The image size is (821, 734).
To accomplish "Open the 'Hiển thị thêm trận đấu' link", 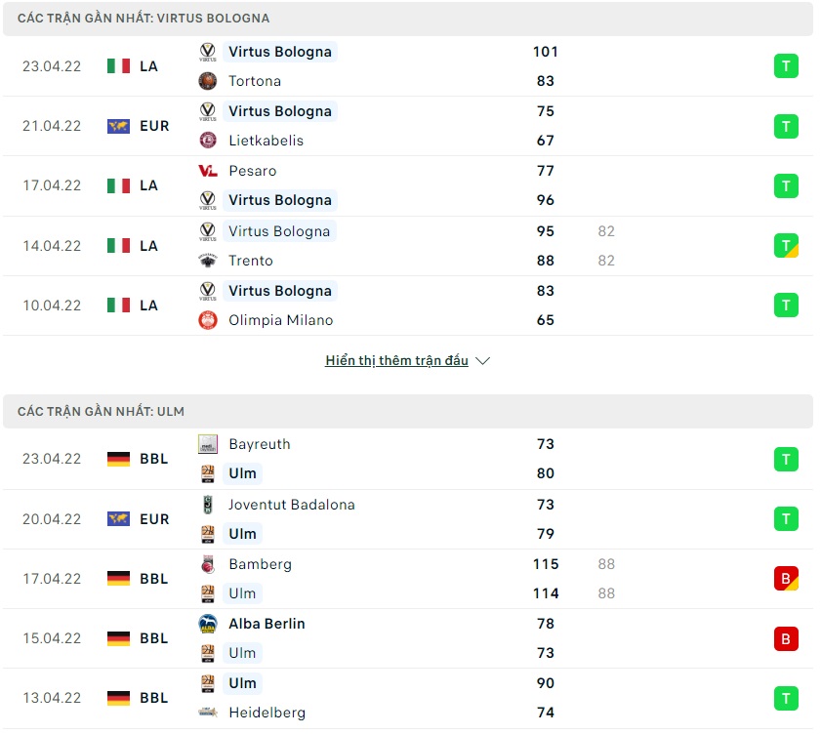I will pyautogui.click(x=396, y=361).
